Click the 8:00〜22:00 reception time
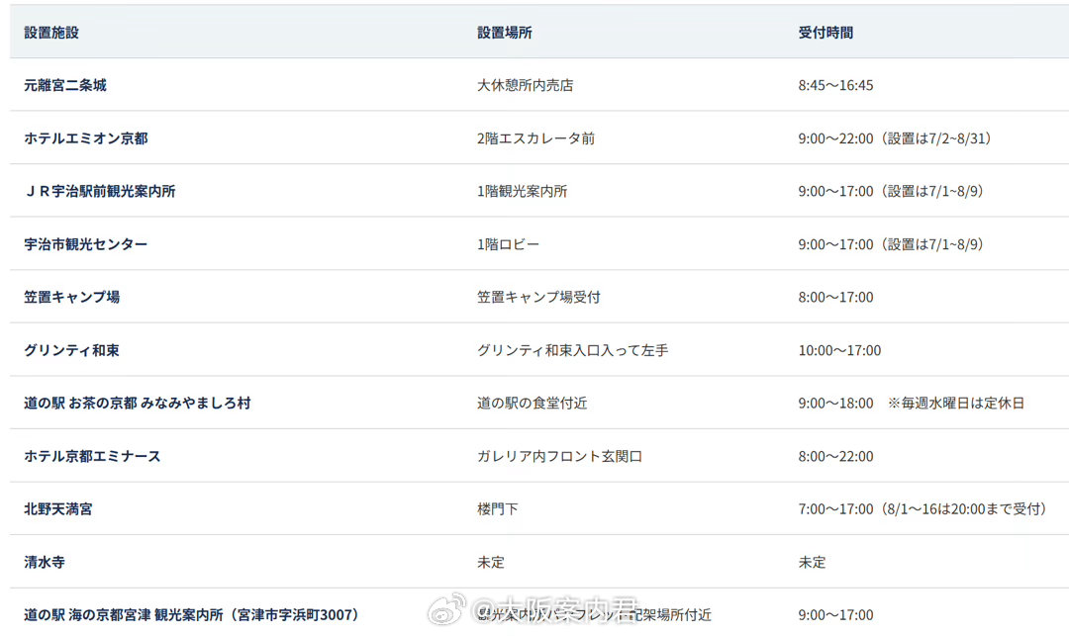The height and width of the screenshot is (636, 1069). [x=835, y=456]
